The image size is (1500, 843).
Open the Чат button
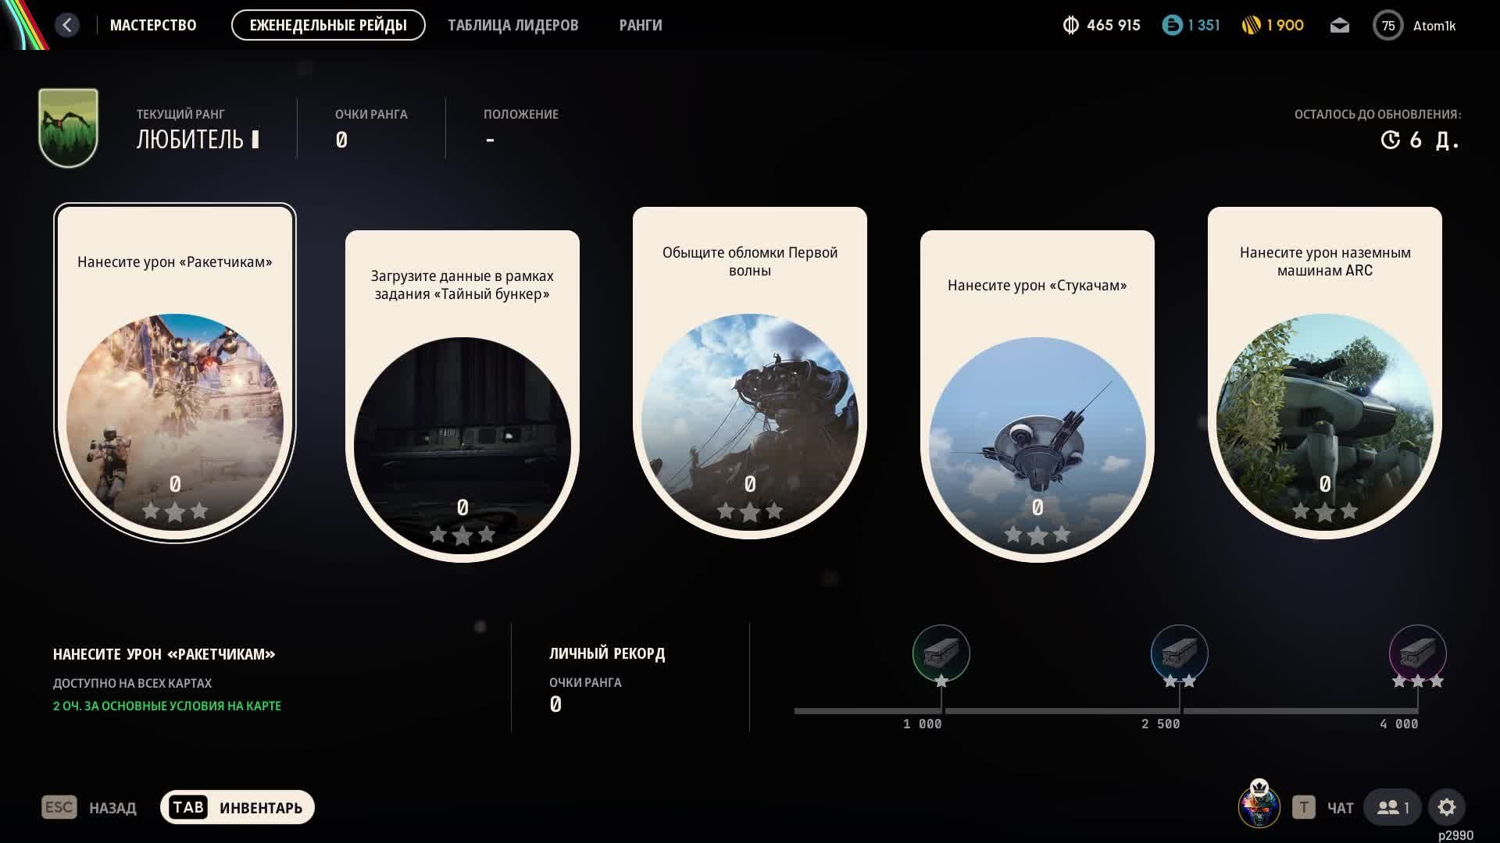pos(1323,807)
